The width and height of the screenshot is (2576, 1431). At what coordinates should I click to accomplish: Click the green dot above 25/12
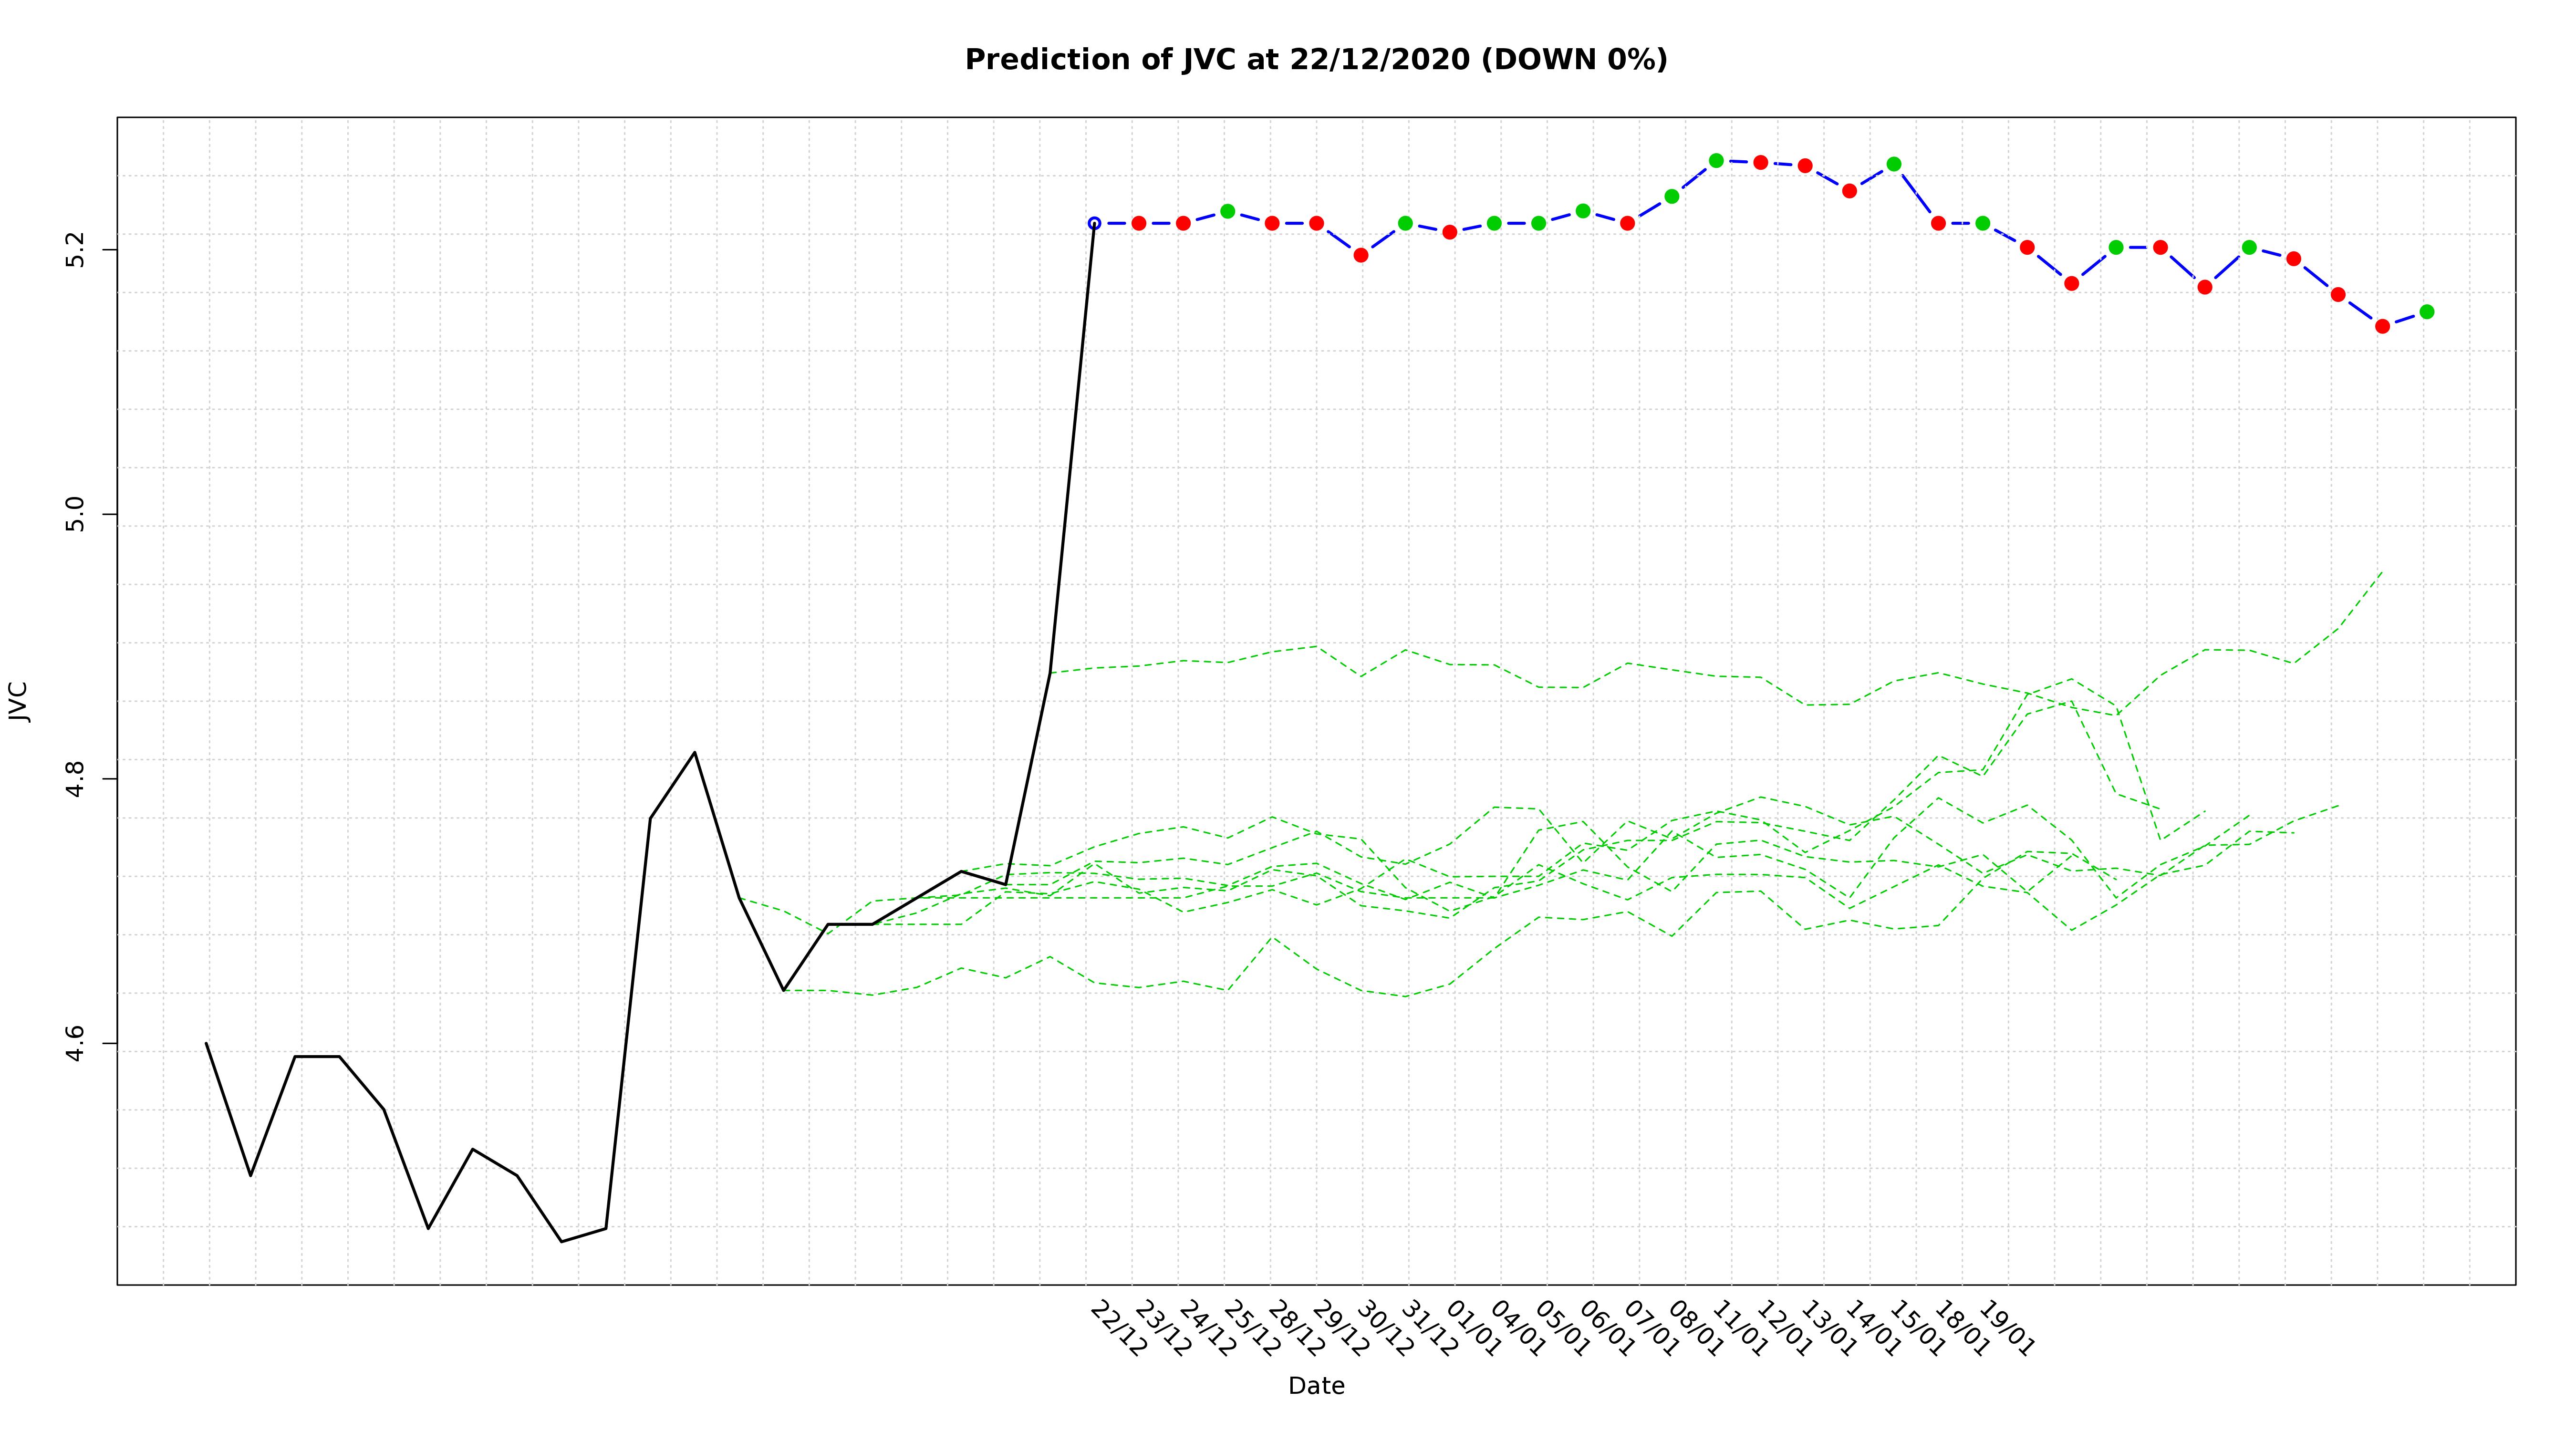coord(1228,211)
